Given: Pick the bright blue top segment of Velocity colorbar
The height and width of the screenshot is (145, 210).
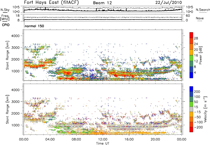Looking at the screenshot, I should [x=191, y=89].
